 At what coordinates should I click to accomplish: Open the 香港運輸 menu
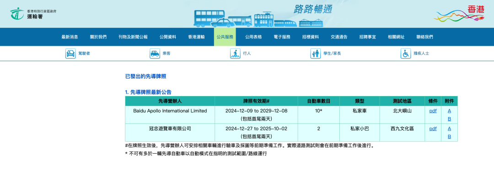click(196, 37)
